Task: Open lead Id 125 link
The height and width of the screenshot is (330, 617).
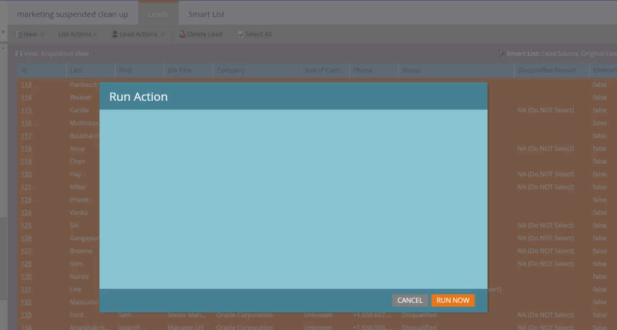Action: (26, 225)
